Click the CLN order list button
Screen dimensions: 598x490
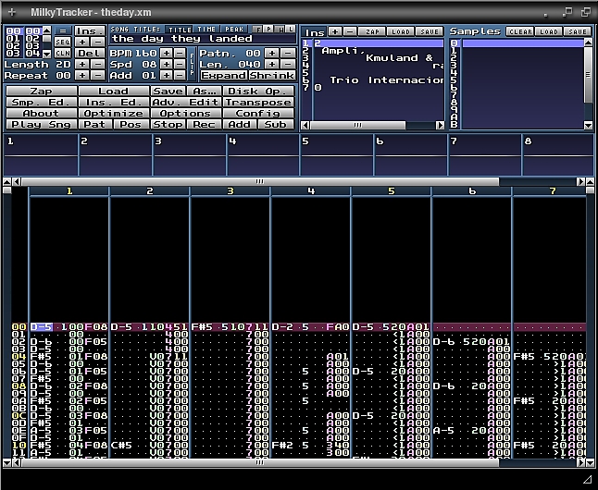coord(62,53)
